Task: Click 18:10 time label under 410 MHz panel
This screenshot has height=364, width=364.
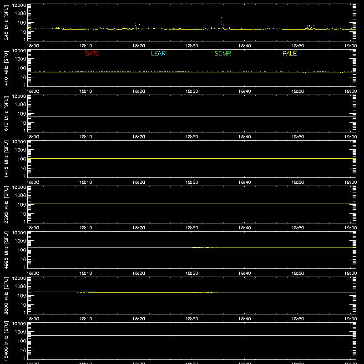Action: click(86, 91)
